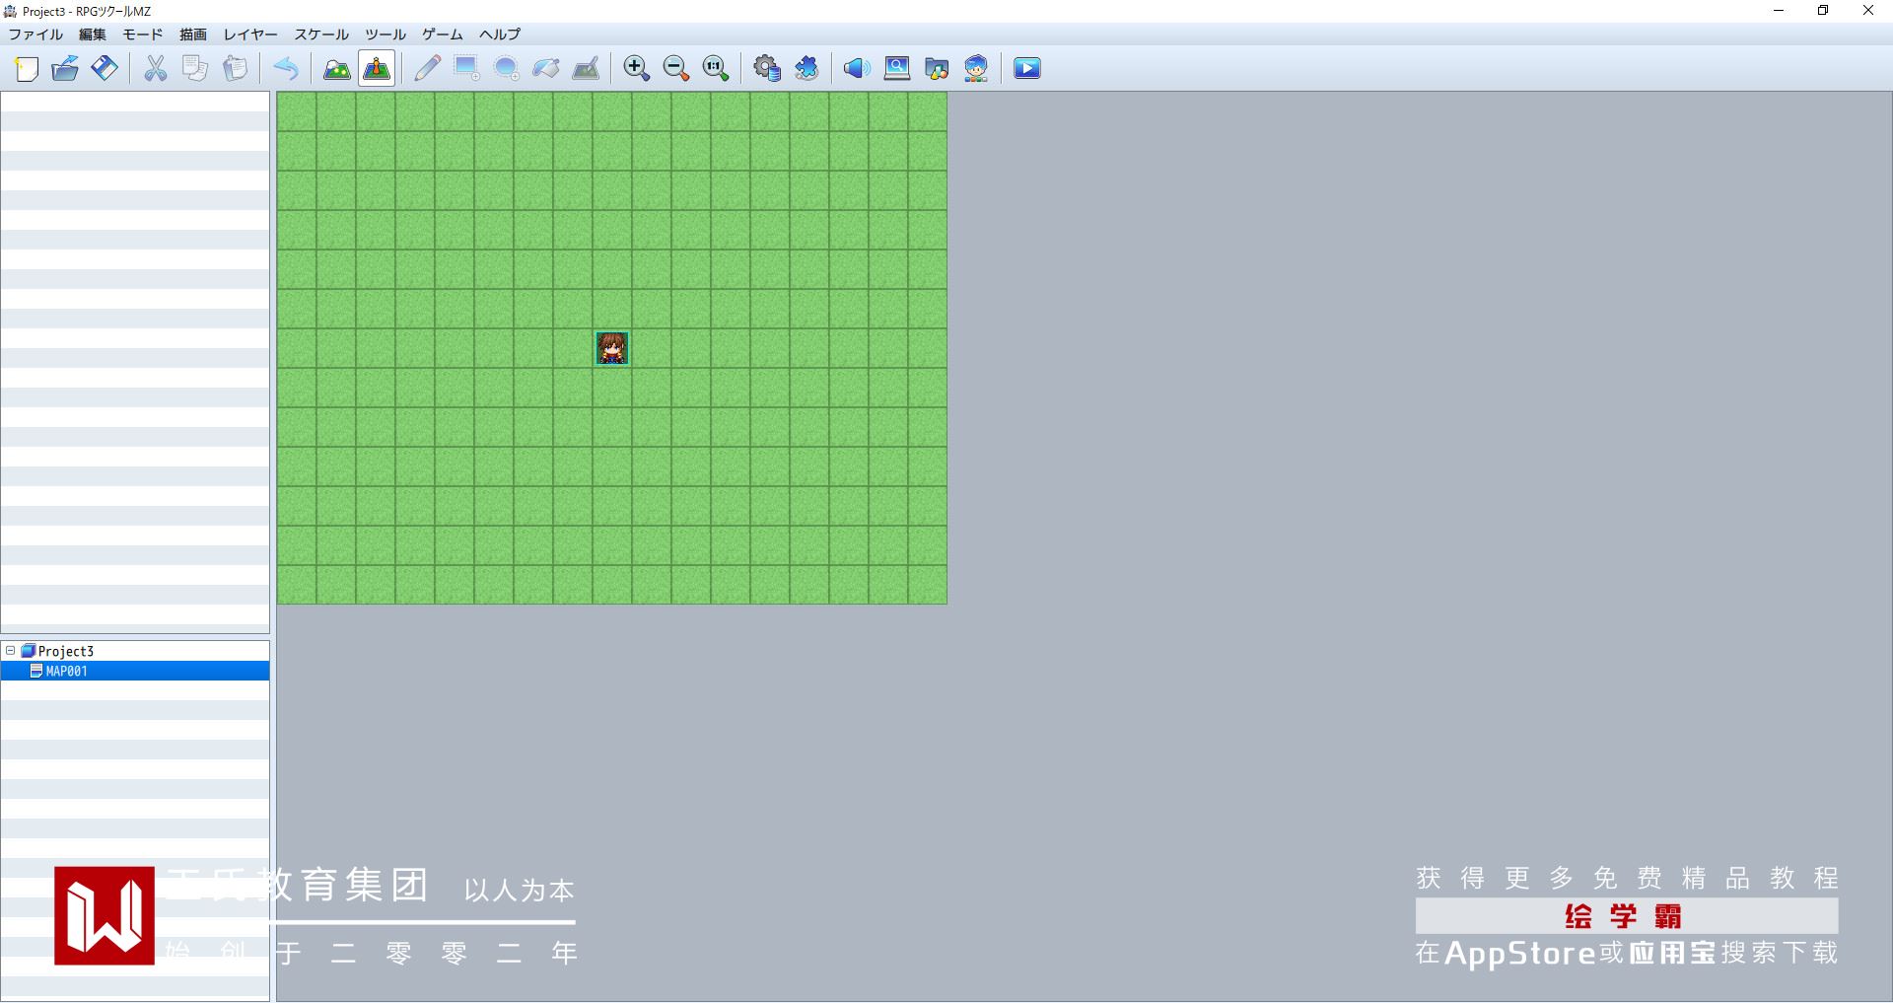Select the Shadow Pen tool

[586, 68]
